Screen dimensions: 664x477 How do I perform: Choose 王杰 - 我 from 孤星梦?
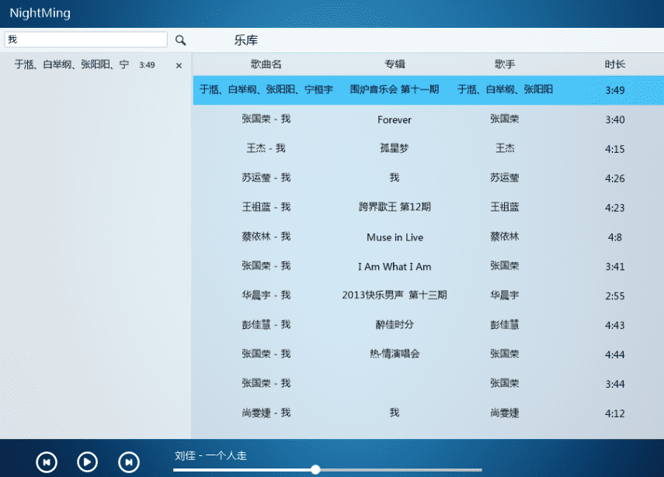(394, 148)
